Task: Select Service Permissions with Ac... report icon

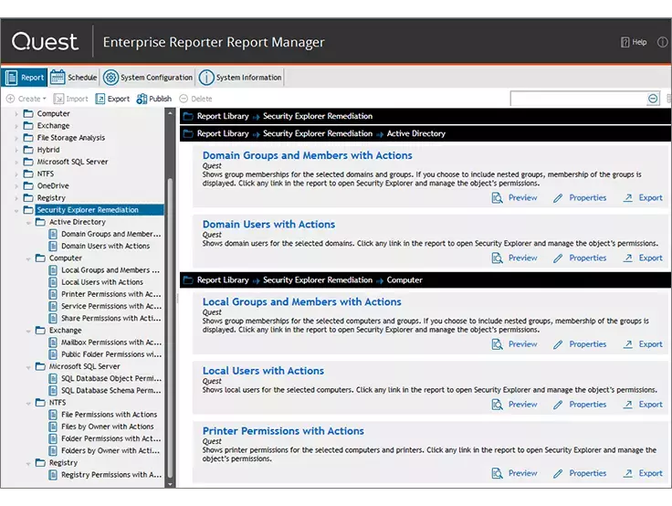Action: 53,306
